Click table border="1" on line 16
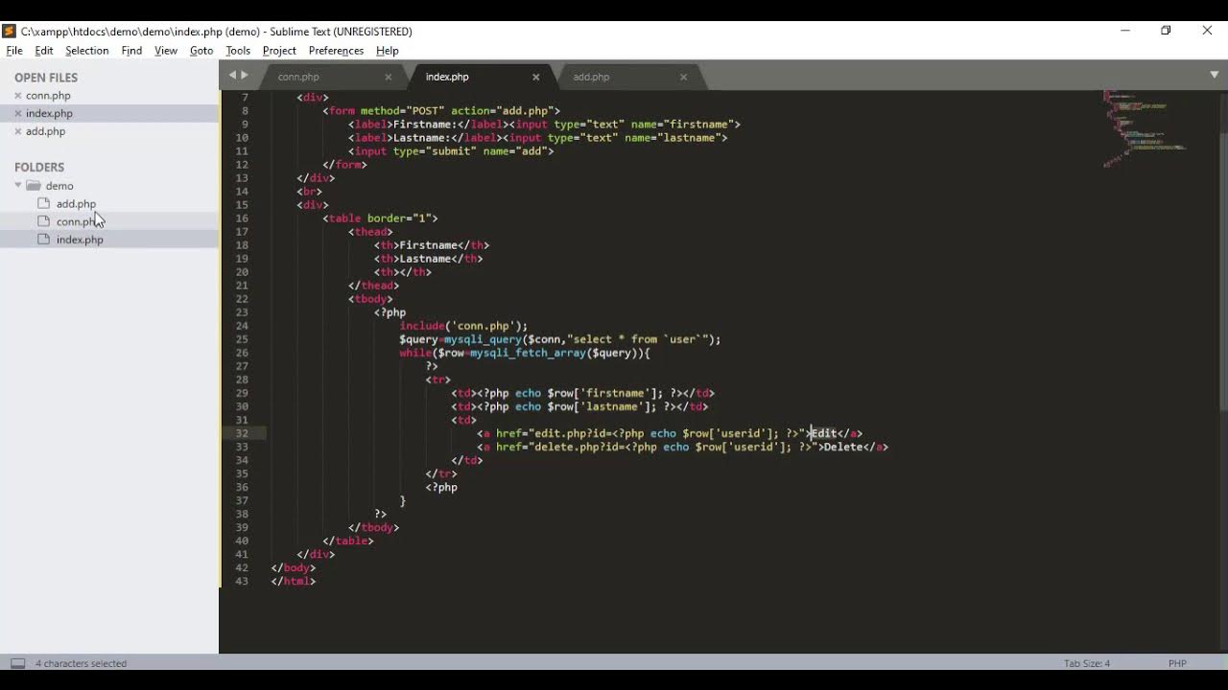1228x690 pixels. point(380,218)
